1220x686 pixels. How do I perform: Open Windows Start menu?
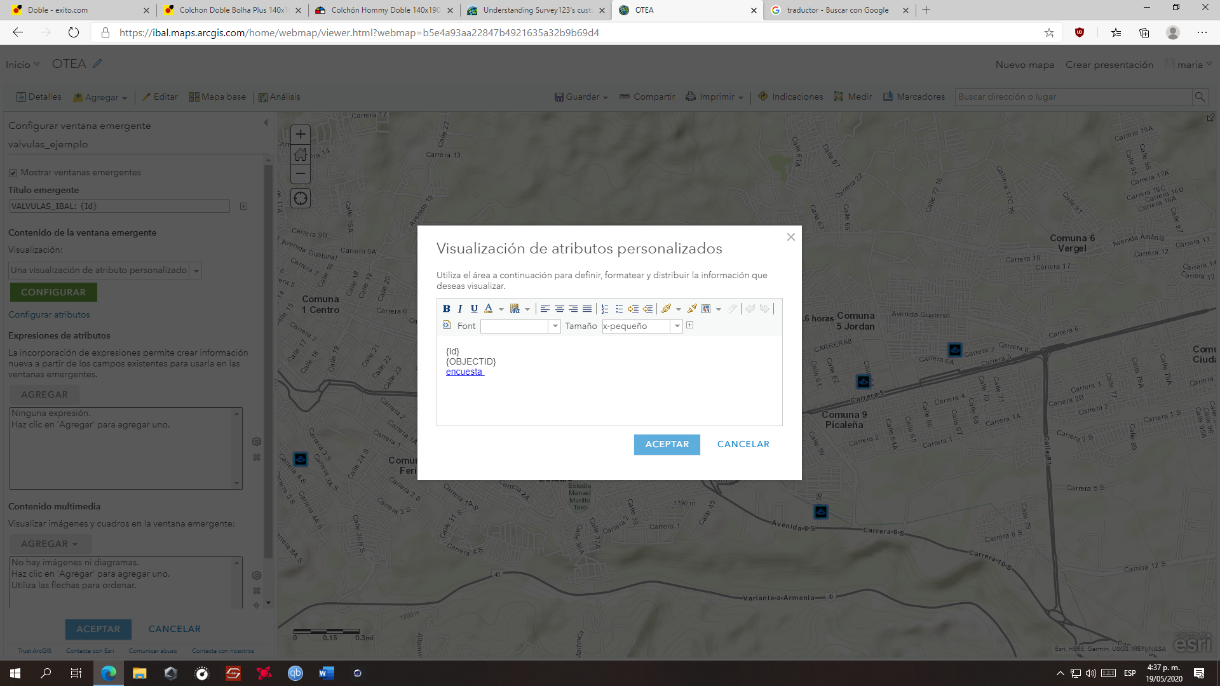tap(15, 673)
